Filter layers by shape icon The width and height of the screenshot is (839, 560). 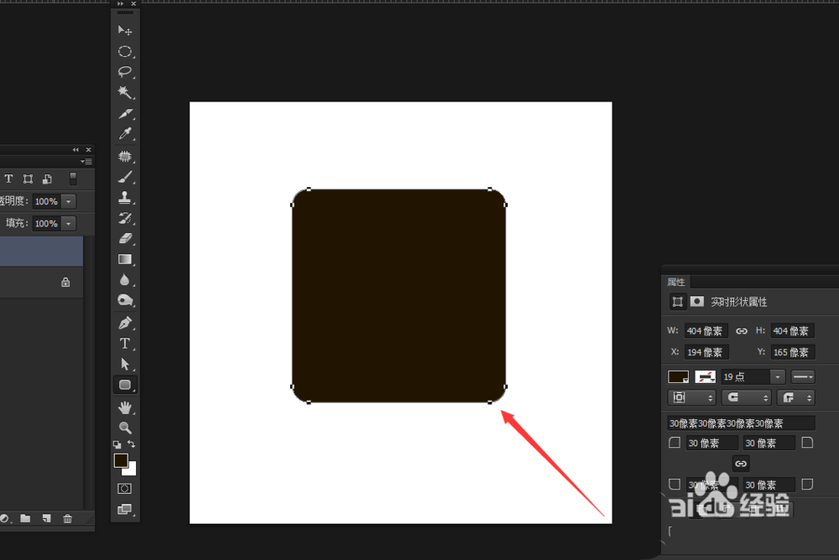28,179
